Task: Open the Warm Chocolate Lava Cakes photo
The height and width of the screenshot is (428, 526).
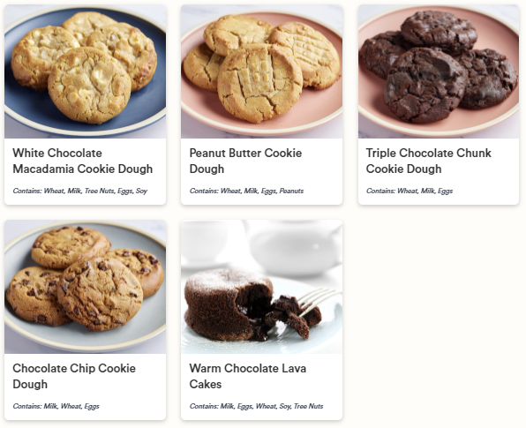Action: pos(261,287)
